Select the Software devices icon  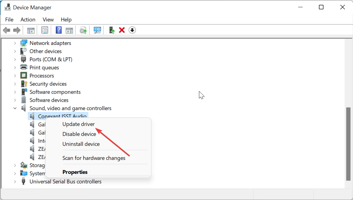point(24,100)
